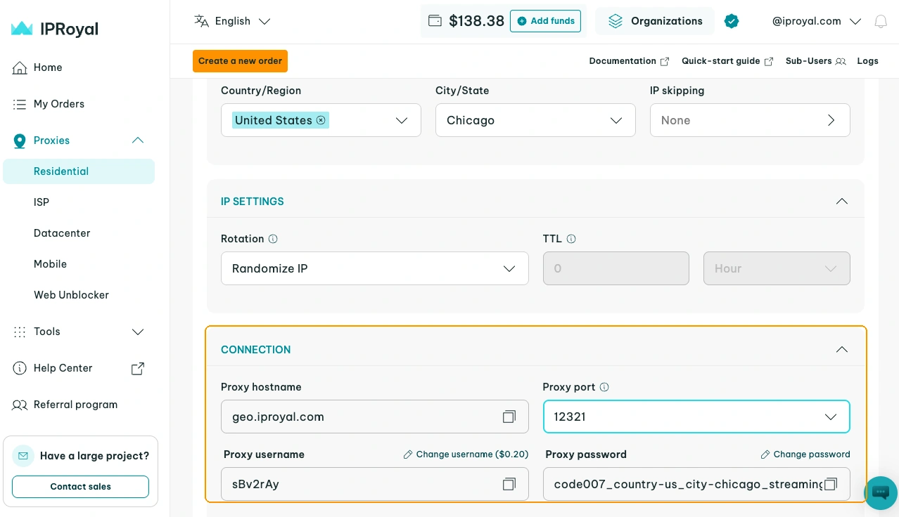Viewport: 899px width, 517px height.
Task: Open the City/State Chicago dropdown
Action: click(x=535, y=120)
